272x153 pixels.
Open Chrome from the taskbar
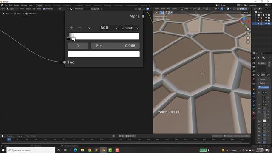click(x=89, y=150)
